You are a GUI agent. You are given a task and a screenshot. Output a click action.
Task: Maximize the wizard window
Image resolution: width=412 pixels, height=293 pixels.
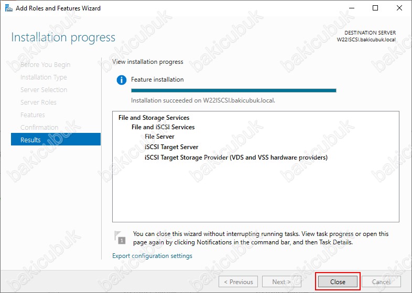coord(375,8)
